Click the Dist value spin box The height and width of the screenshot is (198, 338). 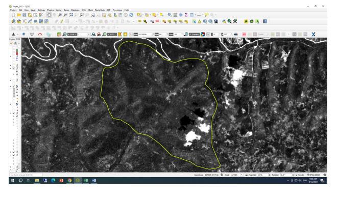[146, 34]
